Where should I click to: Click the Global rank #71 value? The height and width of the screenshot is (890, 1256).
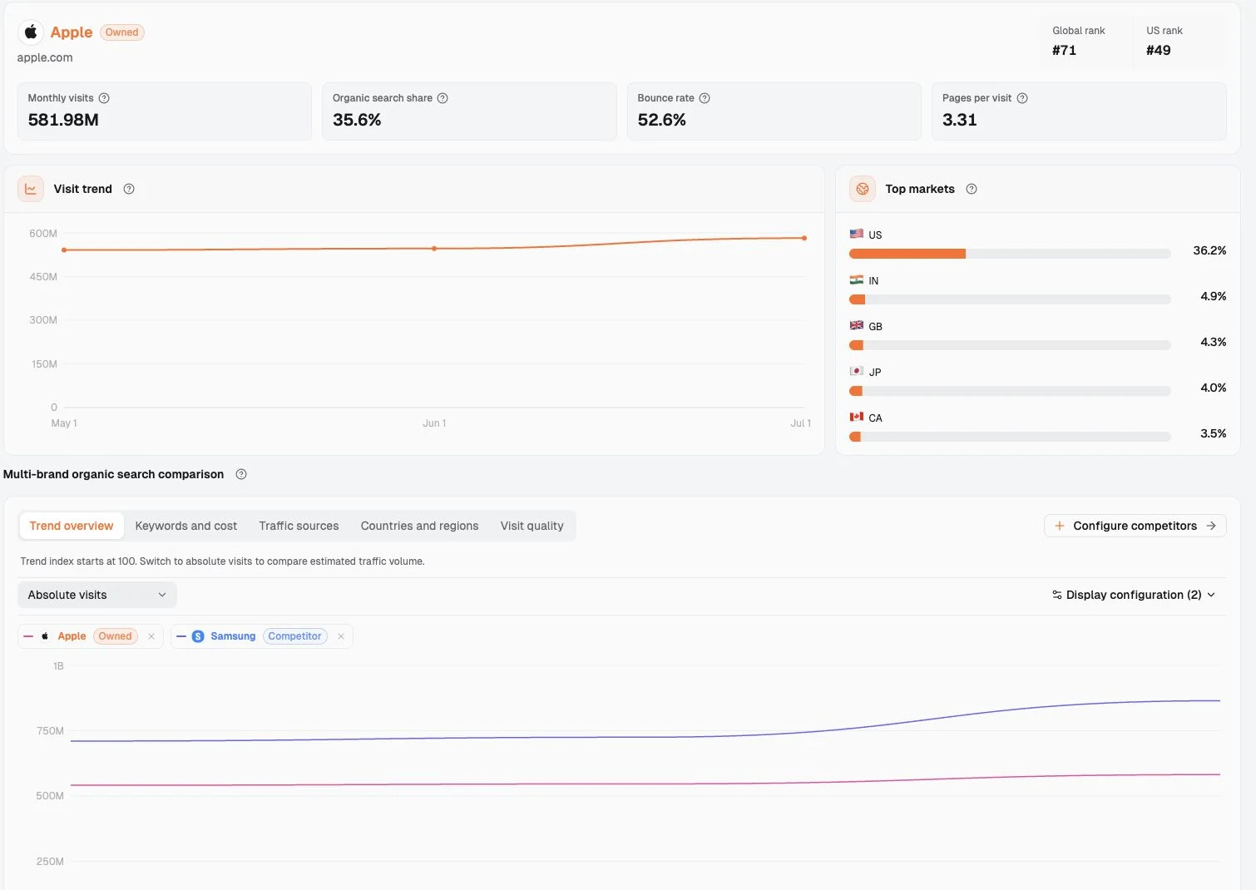[x=1064, y=50]
